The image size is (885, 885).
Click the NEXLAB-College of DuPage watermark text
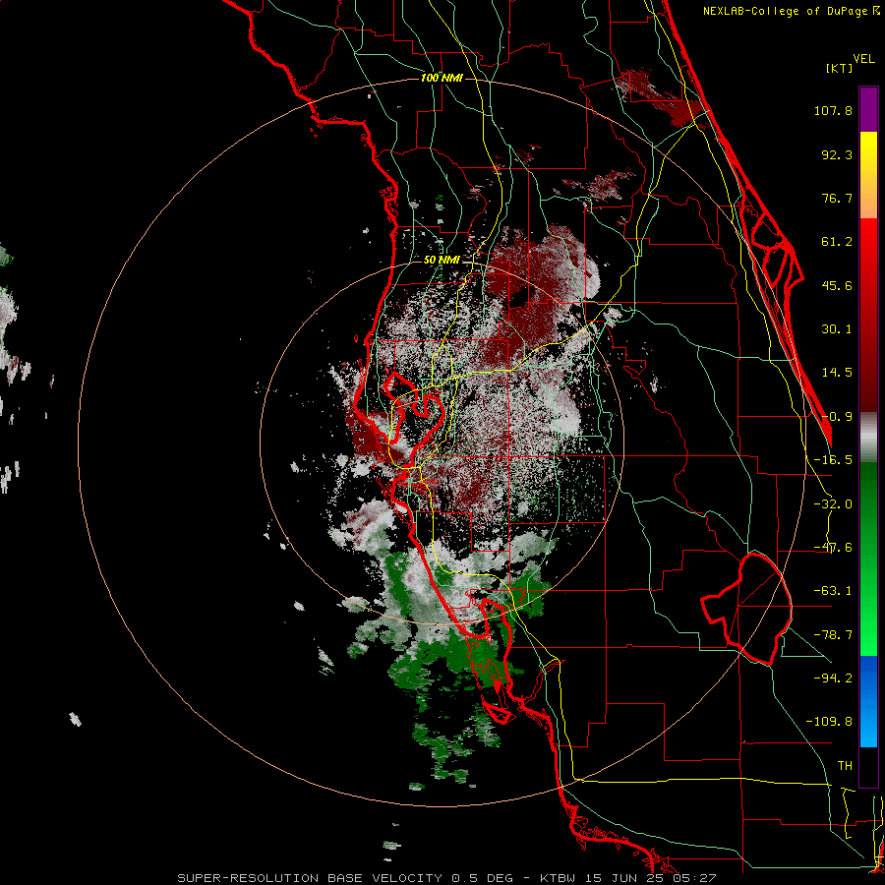click(x=791, y=11)
